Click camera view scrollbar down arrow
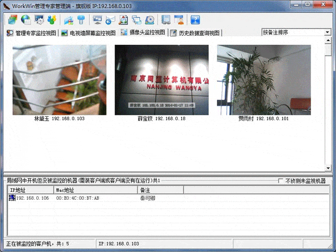The width and height of the screenshot is (336, 252). coord(328,168)
